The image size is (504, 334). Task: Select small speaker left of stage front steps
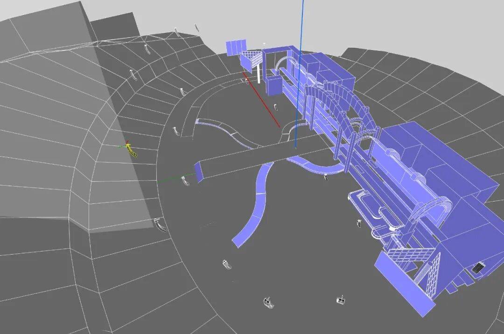359,223
